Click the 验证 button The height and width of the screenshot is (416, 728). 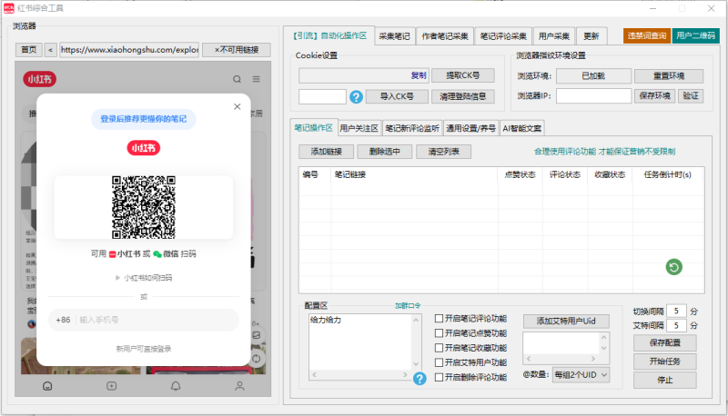[691, 96]
